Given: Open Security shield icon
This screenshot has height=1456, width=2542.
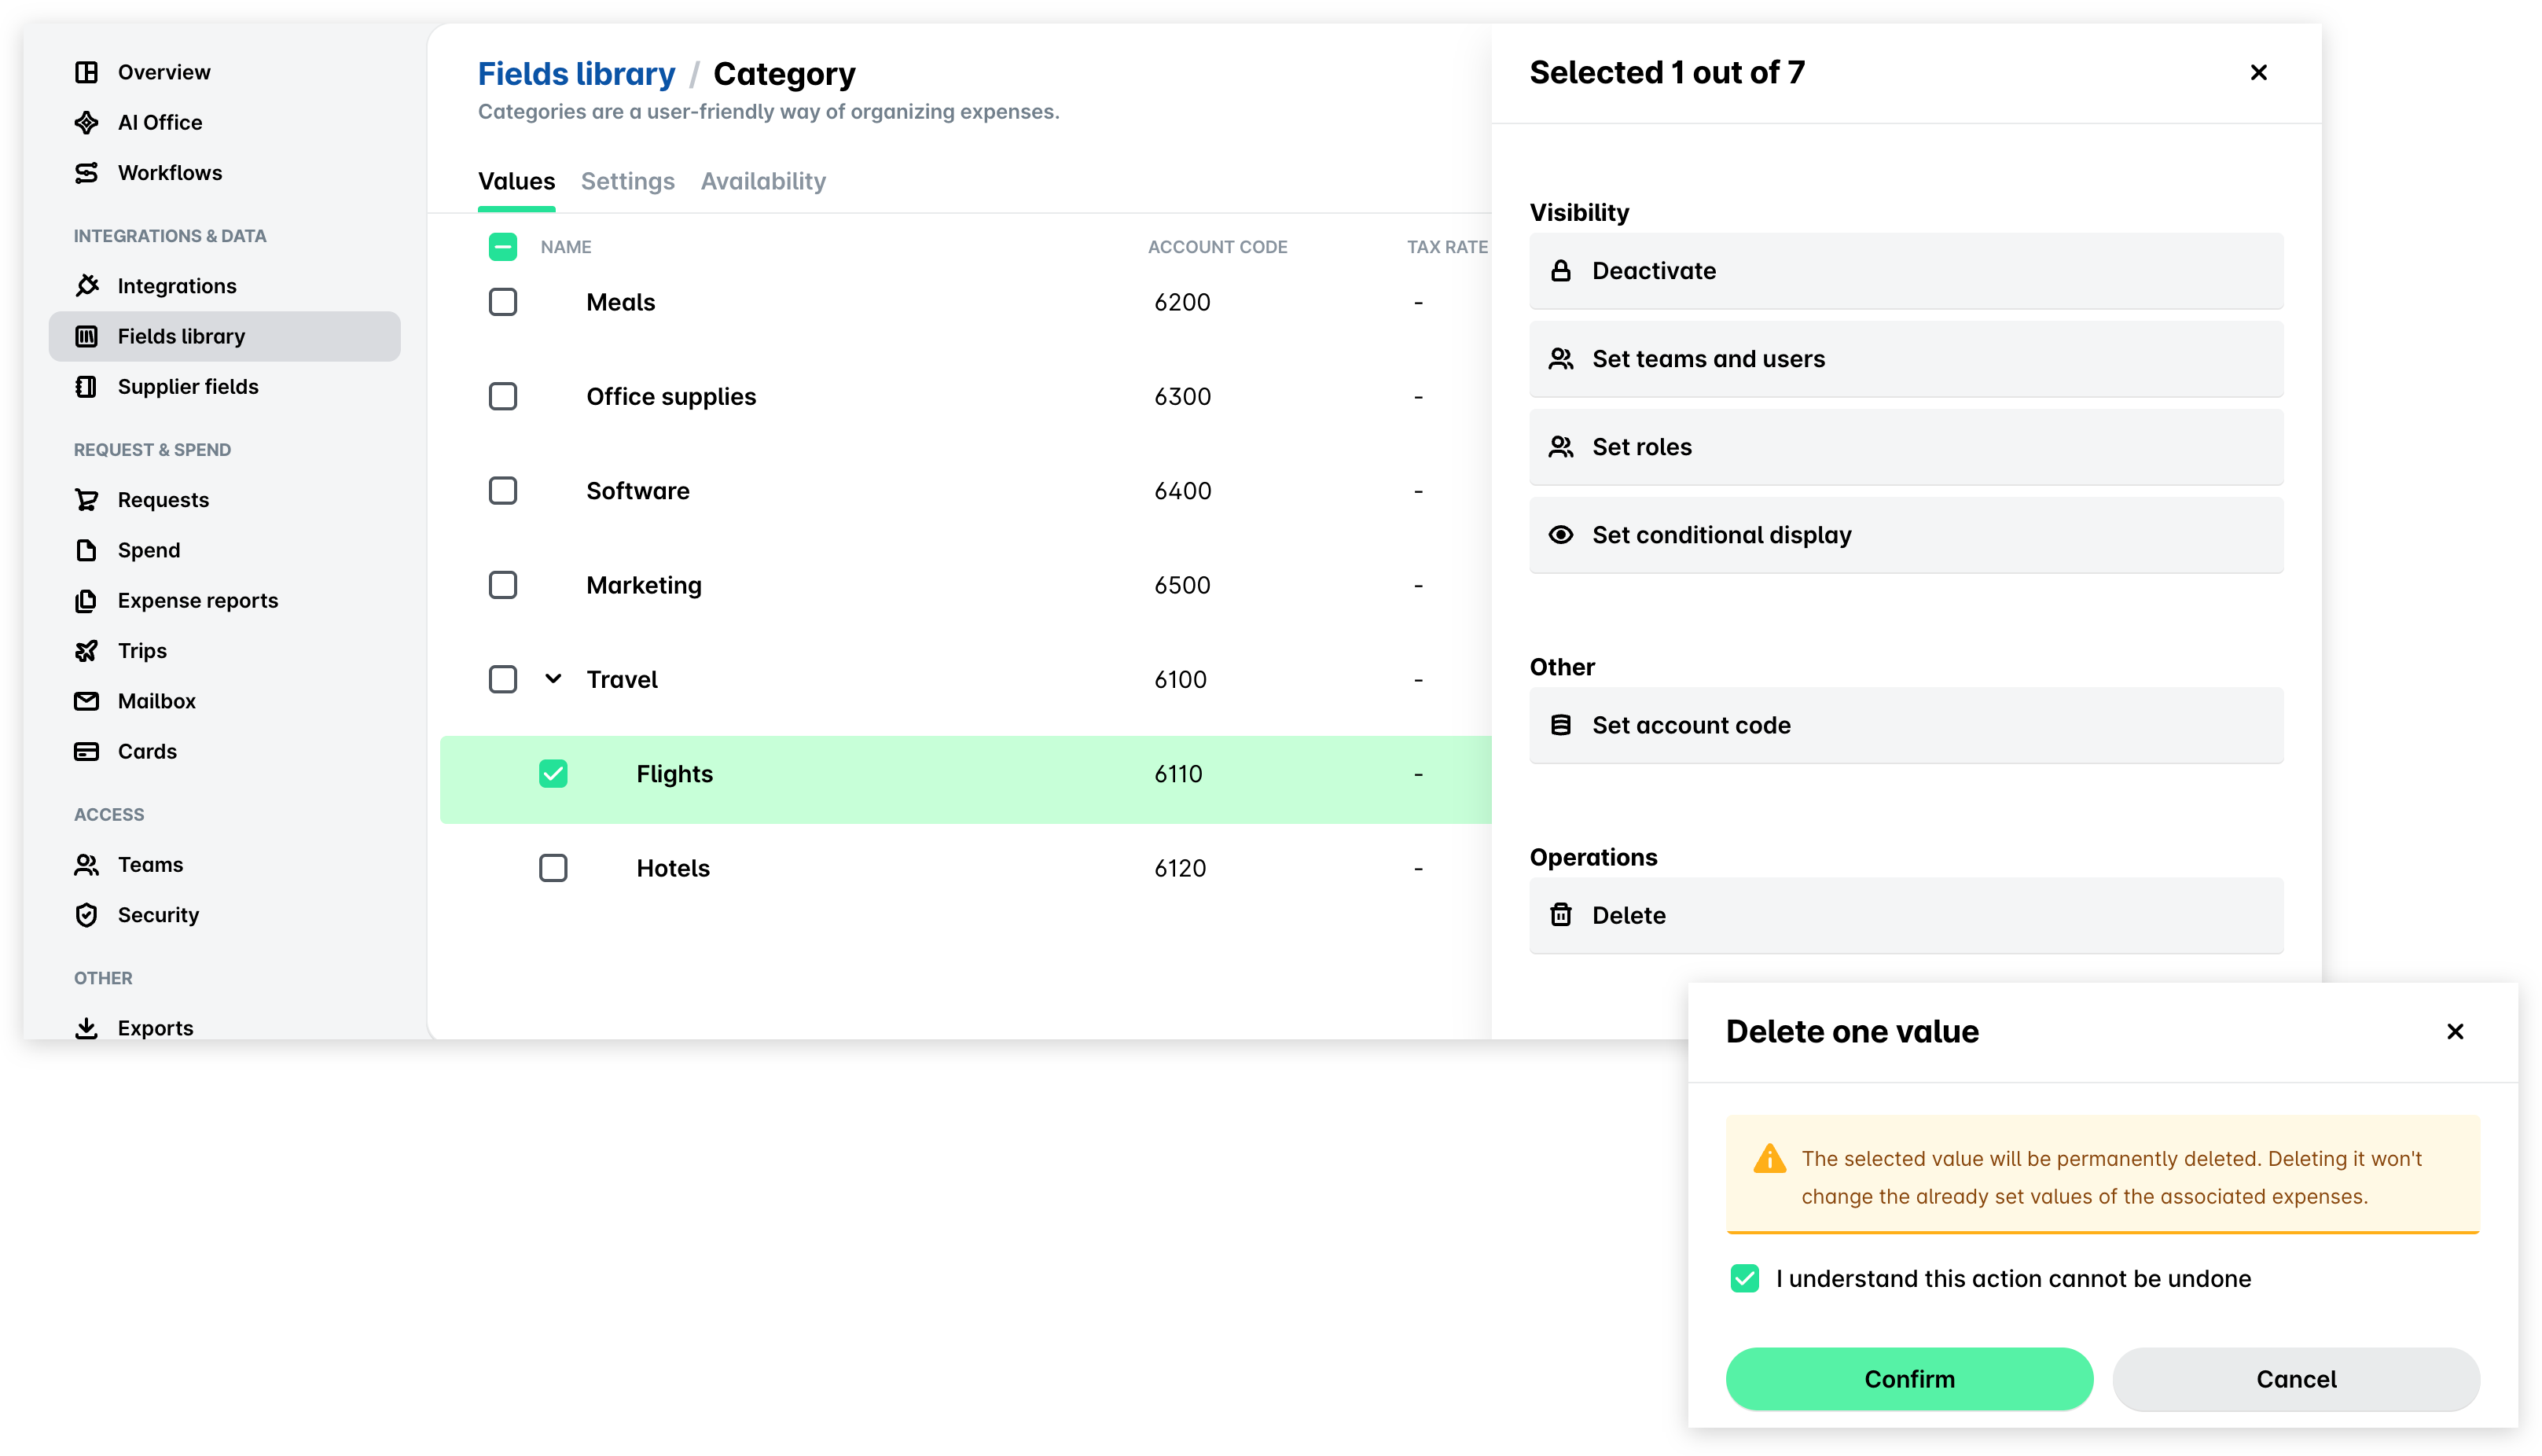Looking at the screenshot, I should [x=87, y=915].
